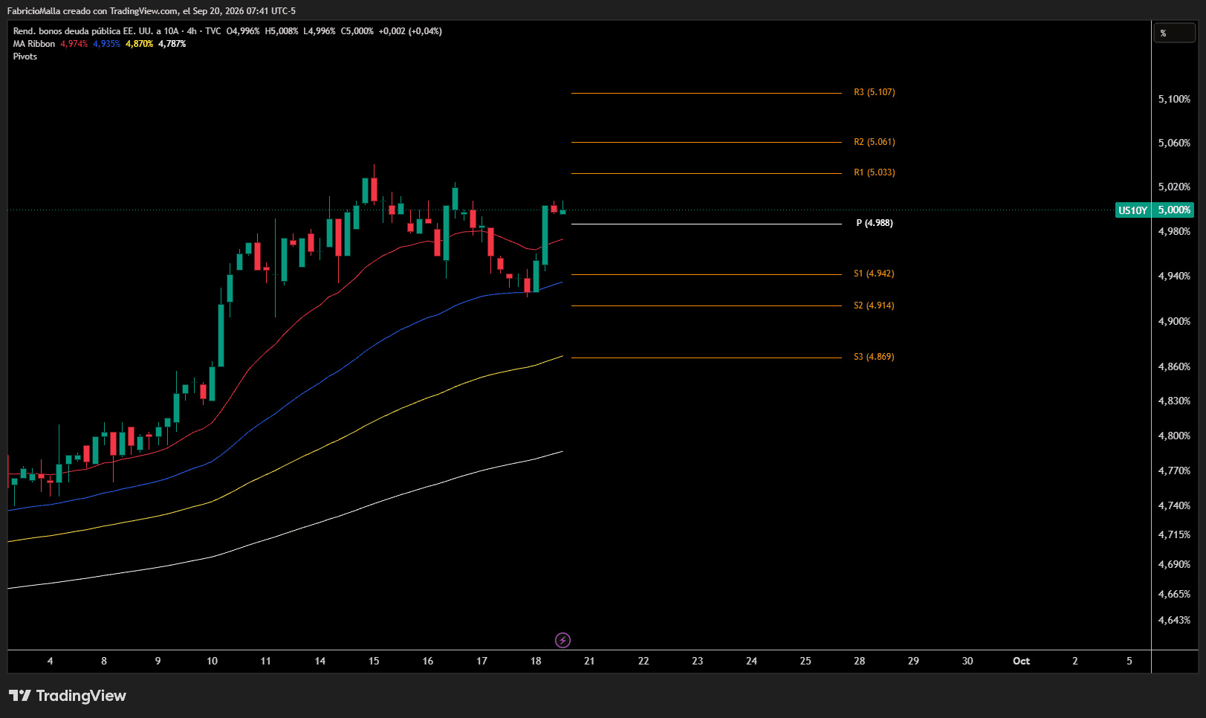Click the 5,100% price axis level
Screen dimensions: 1206x718
(1174, 99)
